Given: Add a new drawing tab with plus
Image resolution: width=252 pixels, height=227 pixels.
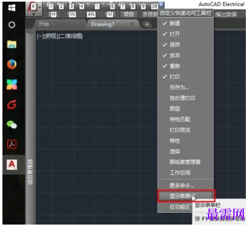Looking at the screenshot, I should (x=147, y=24).
